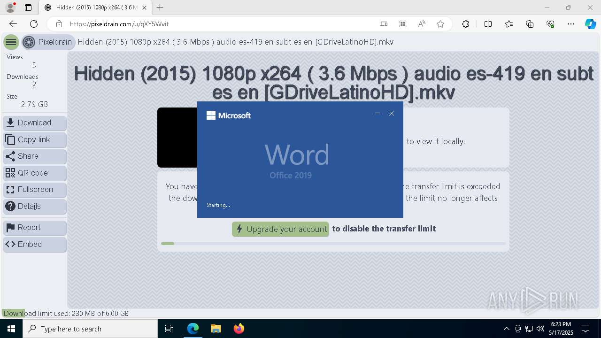
Task: Open the Favorites list
Action: point(509,24)
